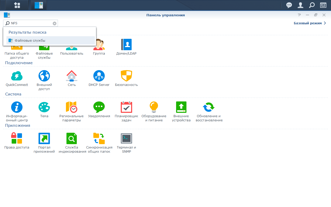Click the Папка общего доступа label

click(17, 56)
